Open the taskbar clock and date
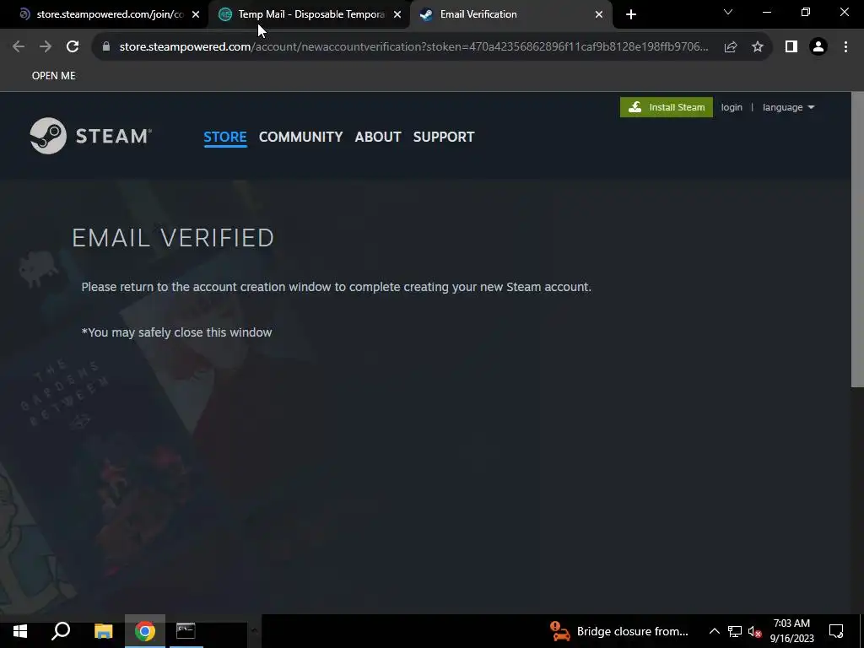864x648 pixels. pos(791,631)
